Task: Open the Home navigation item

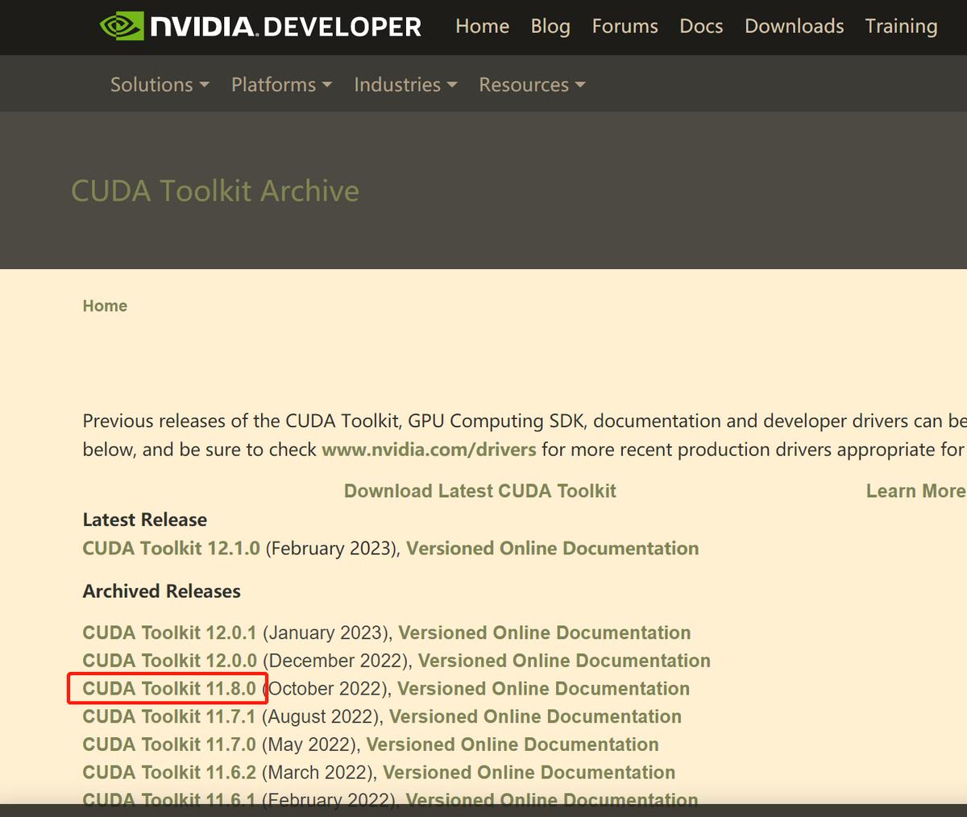Action: point(482,27)
